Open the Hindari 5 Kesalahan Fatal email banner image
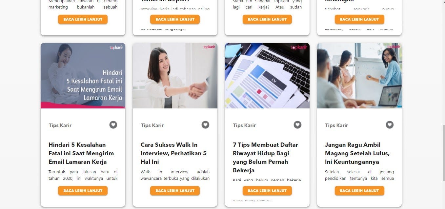The width and height of the screenshot is (445, 209). coord(83,76)
